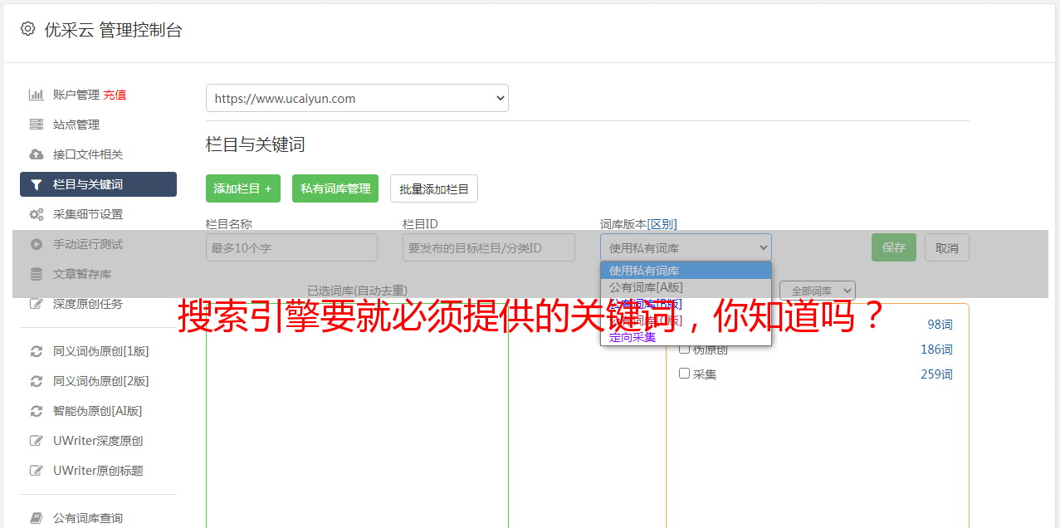Click the cloud upload icon for 接口文件相关
This screenshot has width=1060, height=528.
click(36, 154)
